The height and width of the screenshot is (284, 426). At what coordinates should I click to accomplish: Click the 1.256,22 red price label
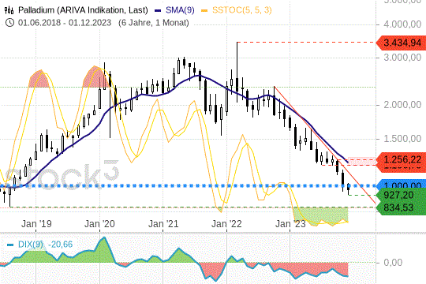pos(401,159)
